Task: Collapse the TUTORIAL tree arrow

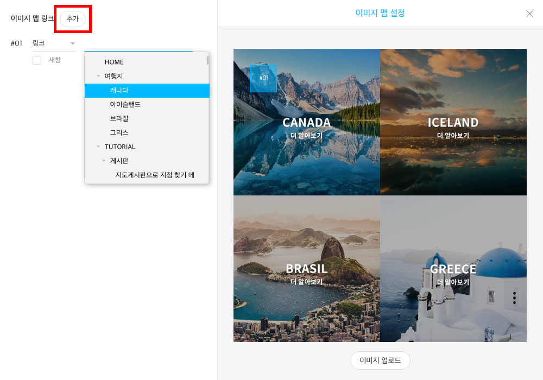Action: (98, 147)
